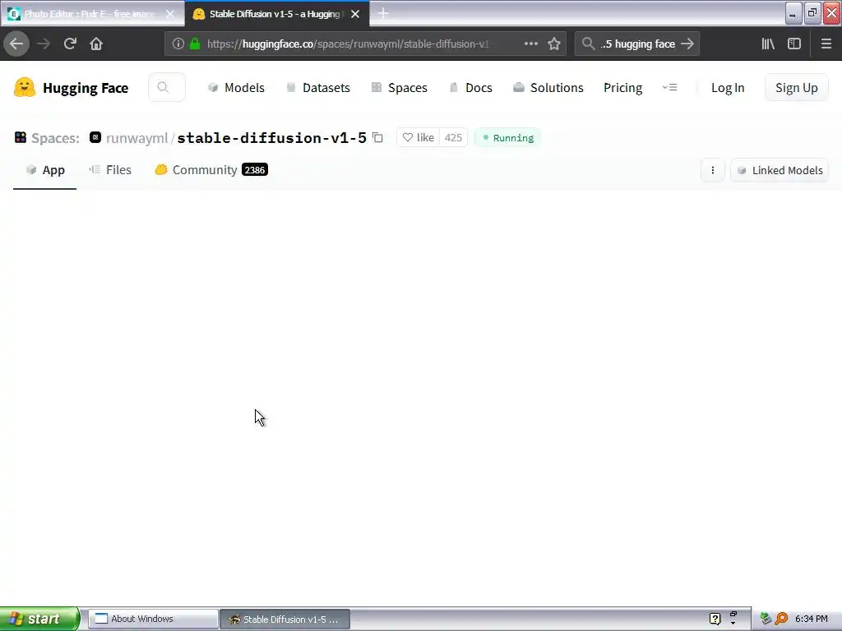
Task: Click the '.5 hugging face' browser search field
Action: coord(637,44)
